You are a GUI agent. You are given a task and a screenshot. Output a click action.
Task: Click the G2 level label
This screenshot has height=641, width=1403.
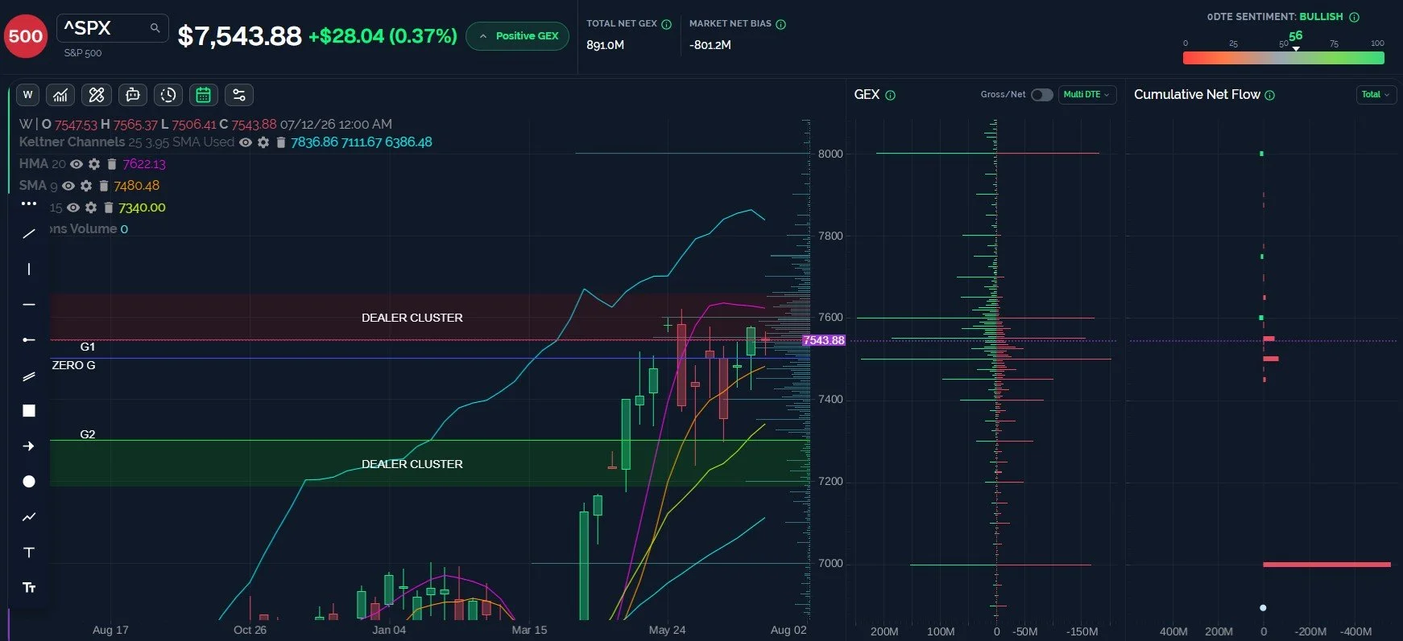coord(88,434)
